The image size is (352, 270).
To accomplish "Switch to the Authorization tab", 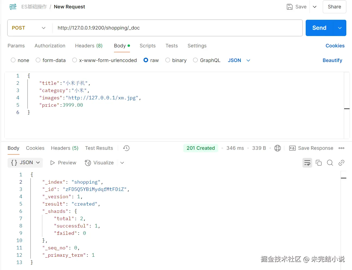I will point(50,46).
